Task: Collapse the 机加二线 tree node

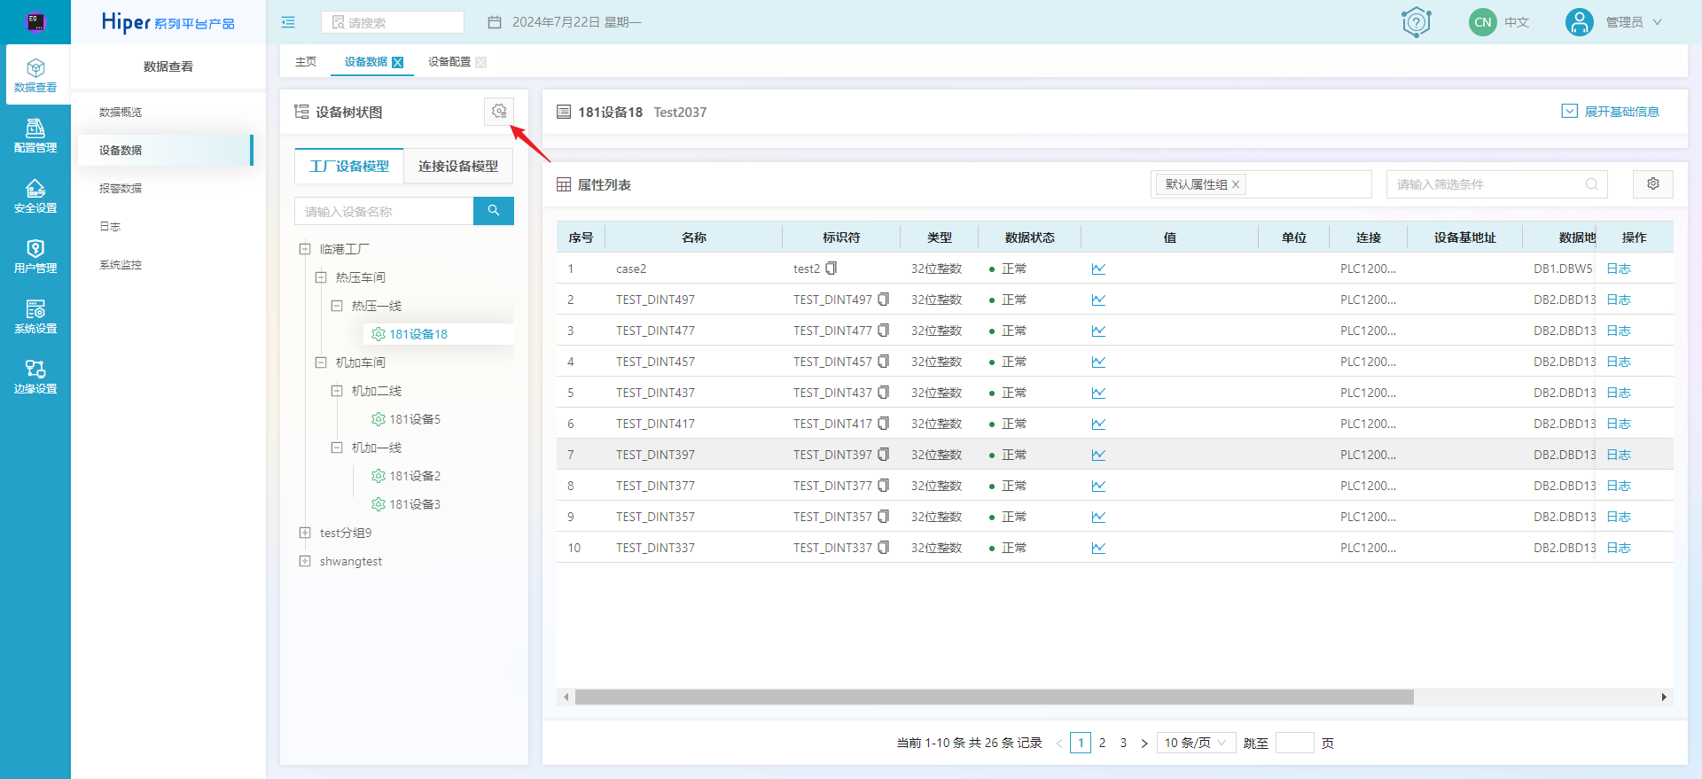Action: 337,391
